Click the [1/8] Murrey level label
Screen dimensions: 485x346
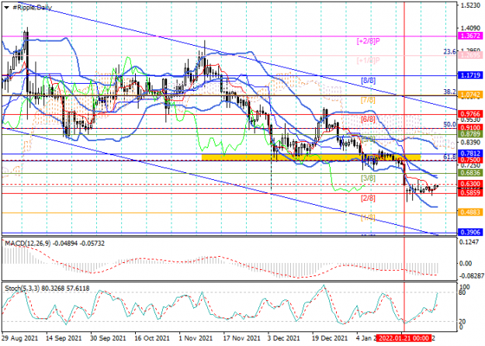[x=368, y=218]
